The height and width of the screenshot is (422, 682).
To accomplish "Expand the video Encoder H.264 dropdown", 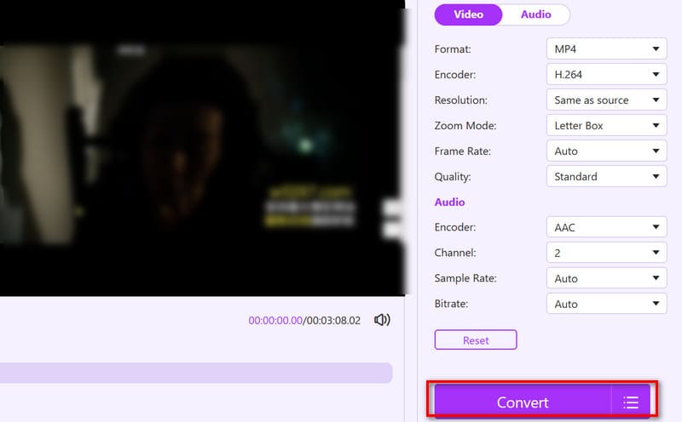I will pos(606,74).
